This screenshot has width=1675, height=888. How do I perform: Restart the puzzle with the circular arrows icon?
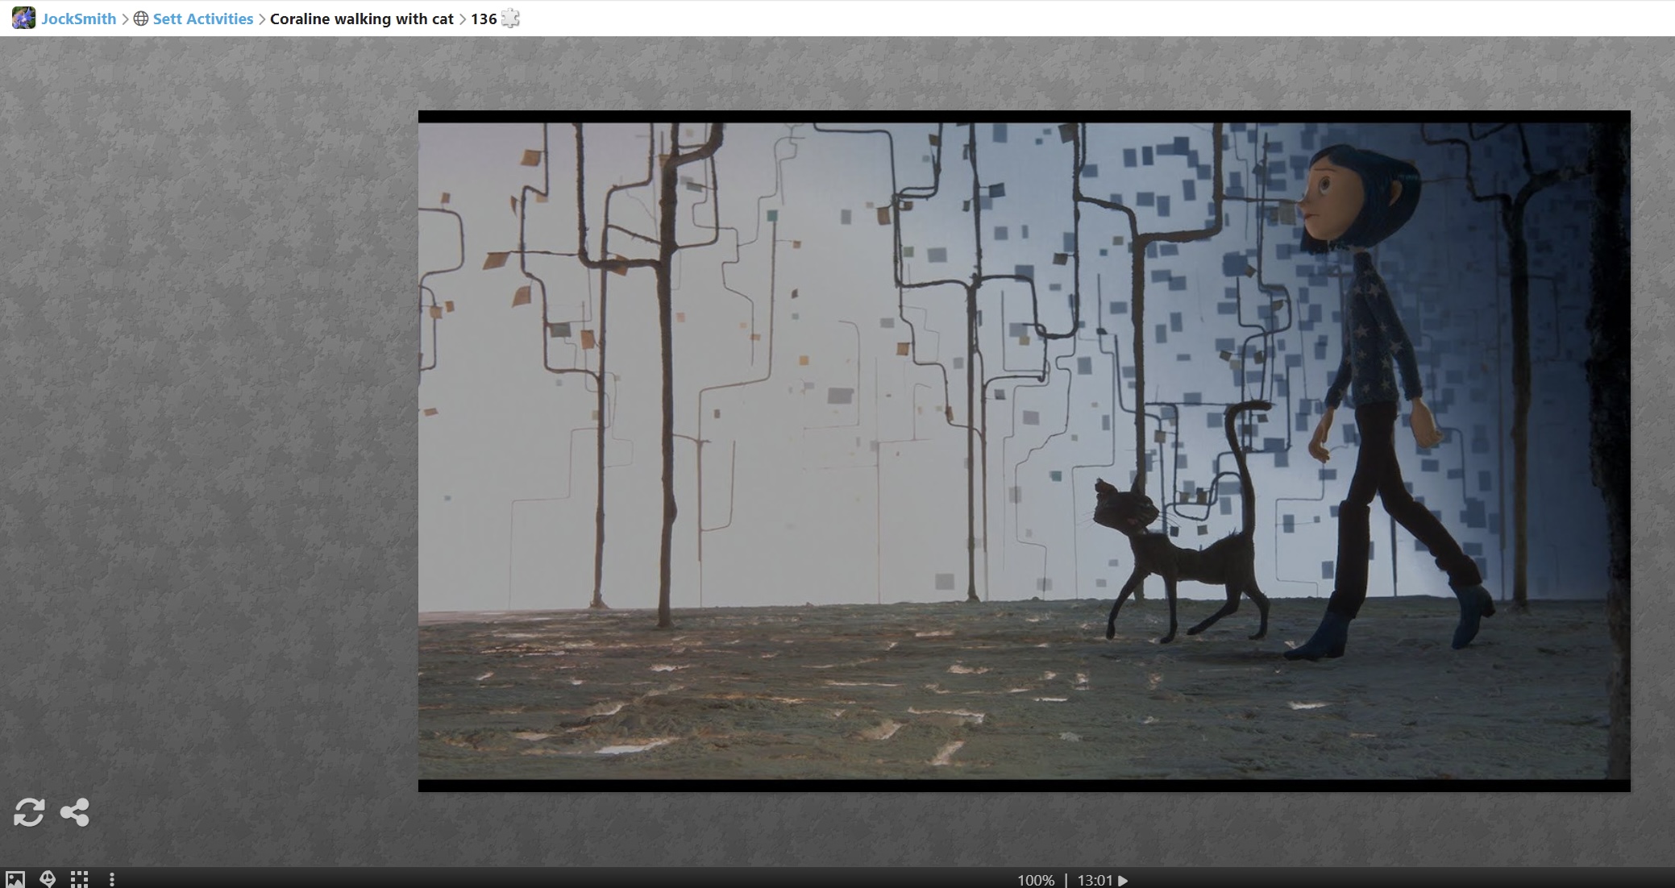click(29, 812)
